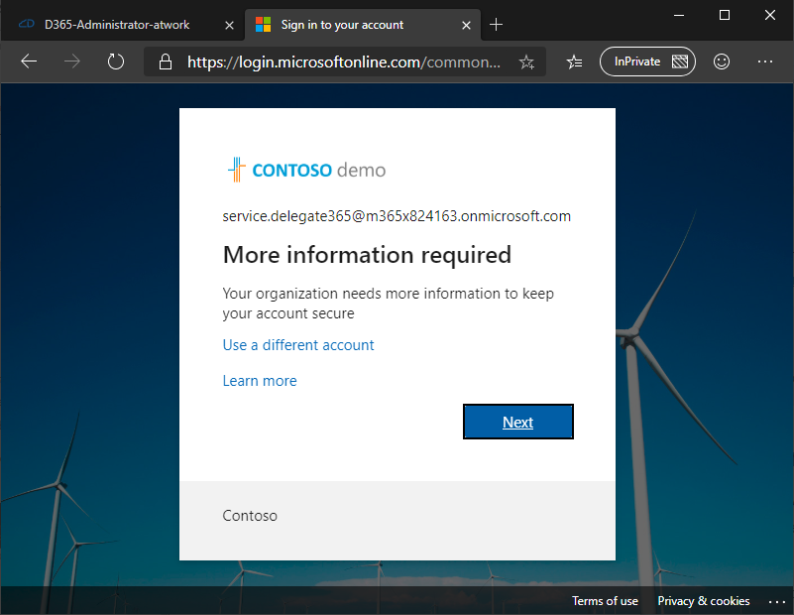Expand footer ellipsis more options
This screenshot has height=615, width=794.
[x=776, y=601]
